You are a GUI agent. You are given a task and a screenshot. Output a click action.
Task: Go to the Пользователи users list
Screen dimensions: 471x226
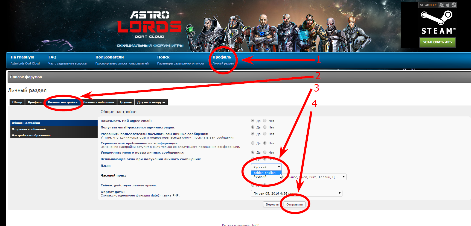coord(109,57)
